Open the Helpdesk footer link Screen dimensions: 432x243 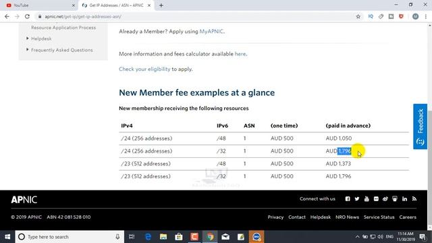pyautogui.click(x=321, y=217)
